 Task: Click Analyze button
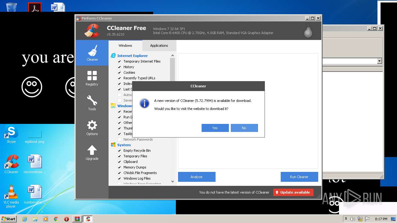click(197, 177)
